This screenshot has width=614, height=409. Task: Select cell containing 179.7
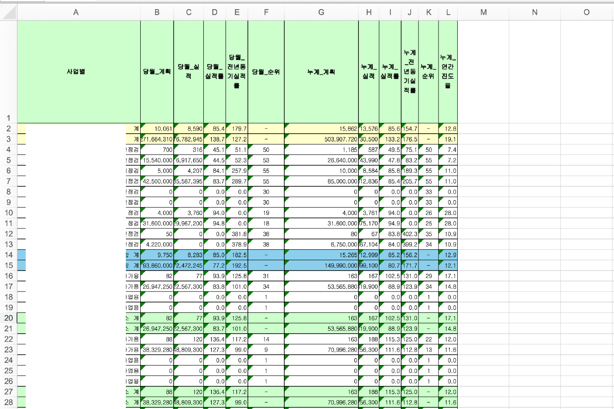pyautogui.click(x=237, y=129)
